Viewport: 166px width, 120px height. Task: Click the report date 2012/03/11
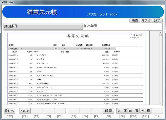[x=135, y=38]
